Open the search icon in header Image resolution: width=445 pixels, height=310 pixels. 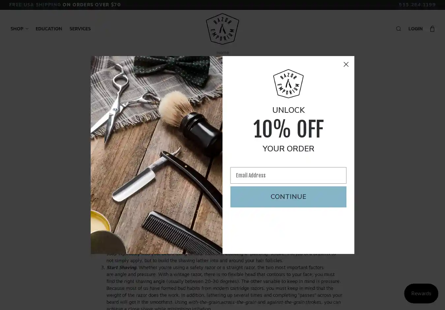(x=399, y=29)
